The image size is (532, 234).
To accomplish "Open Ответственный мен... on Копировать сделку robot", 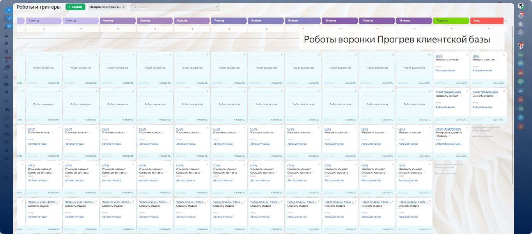I will [449, 144].
